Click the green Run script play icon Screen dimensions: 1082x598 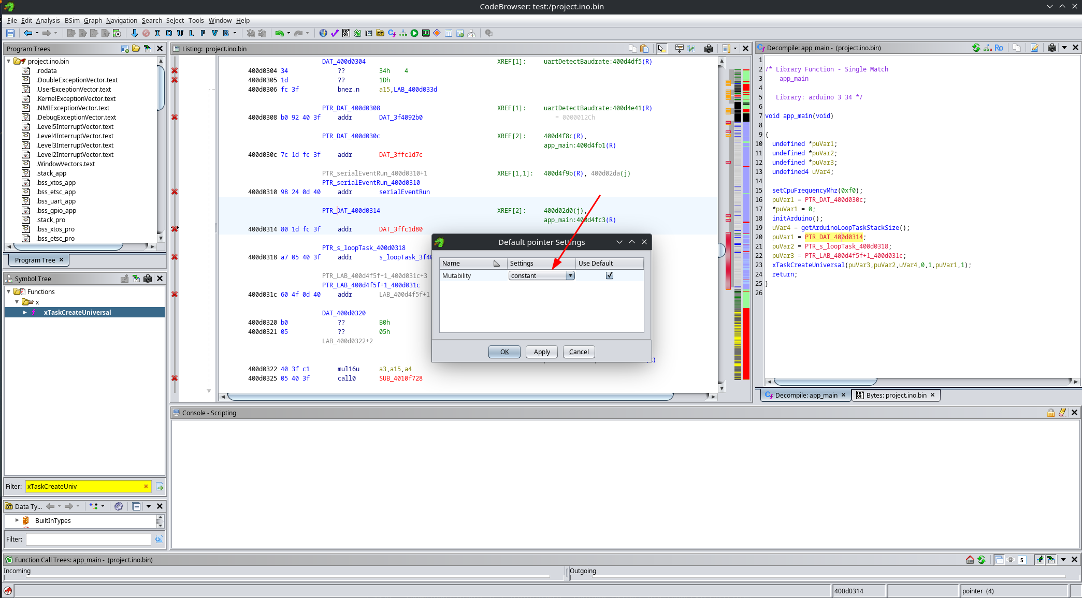coord(414,33)
